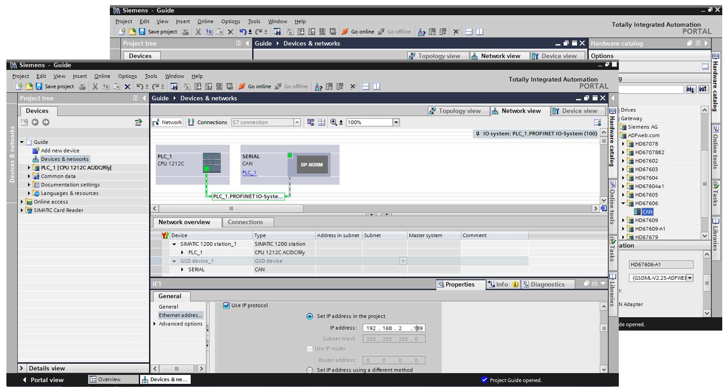Open Project menu in front window
The width and height of the screenshot is (725, 390).
tap(21, 76)
